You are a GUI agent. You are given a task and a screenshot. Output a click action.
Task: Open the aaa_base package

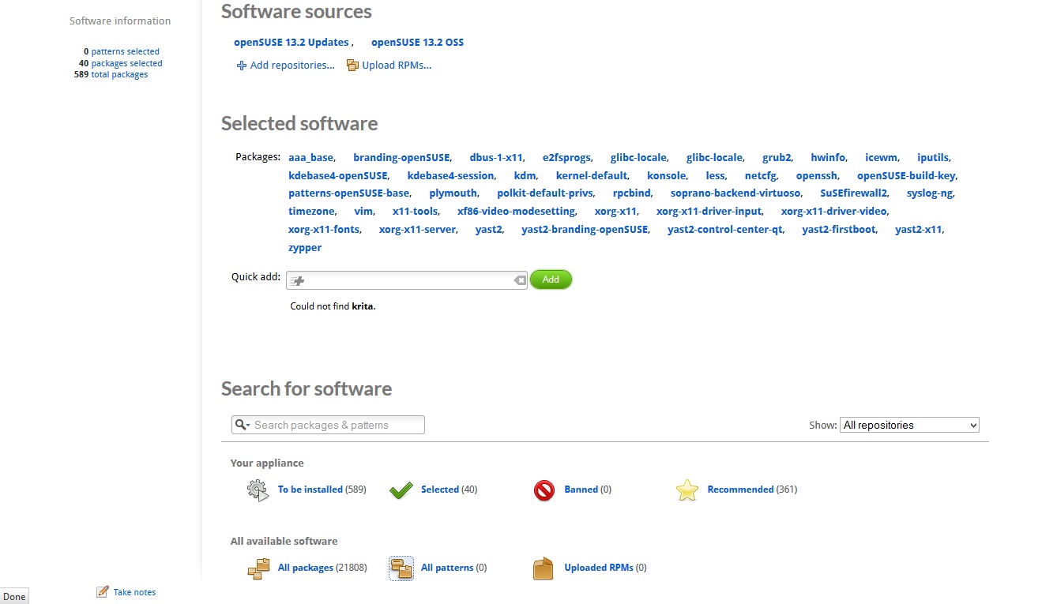[x=310, y=158]
